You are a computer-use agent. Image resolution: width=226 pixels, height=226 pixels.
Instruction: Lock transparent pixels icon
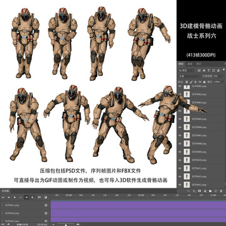(x=187, y=82)
